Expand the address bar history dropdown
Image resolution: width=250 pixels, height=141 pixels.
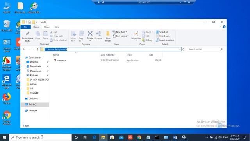(x=180, y=49)
